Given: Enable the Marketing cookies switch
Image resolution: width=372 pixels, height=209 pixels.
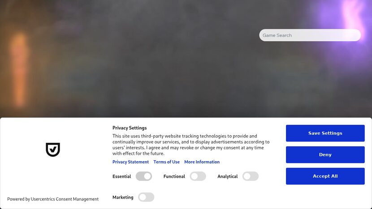Looking at the screenshot, I should pos(146,197).
